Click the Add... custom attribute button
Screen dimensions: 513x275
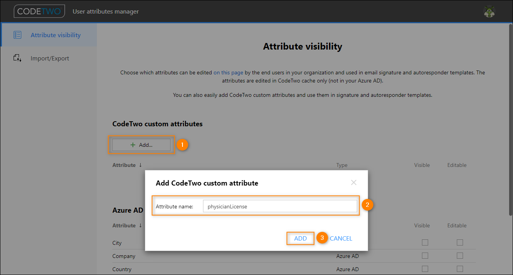click(141, 145)
